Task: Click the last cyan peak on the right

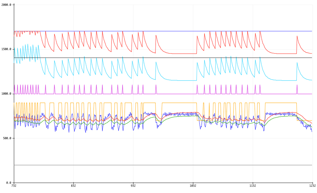Action: (297, 63)
